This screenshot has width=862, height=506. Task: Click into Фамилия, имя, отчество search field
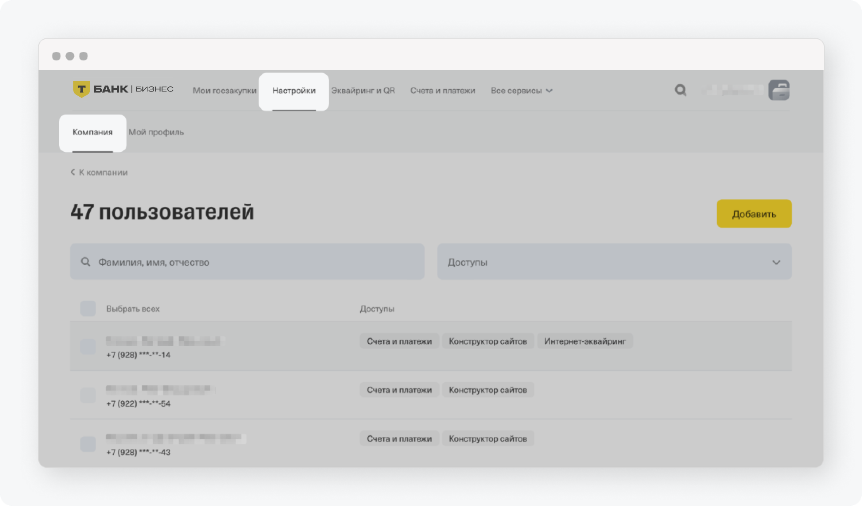pyautogui.click(x=247, y=262)
